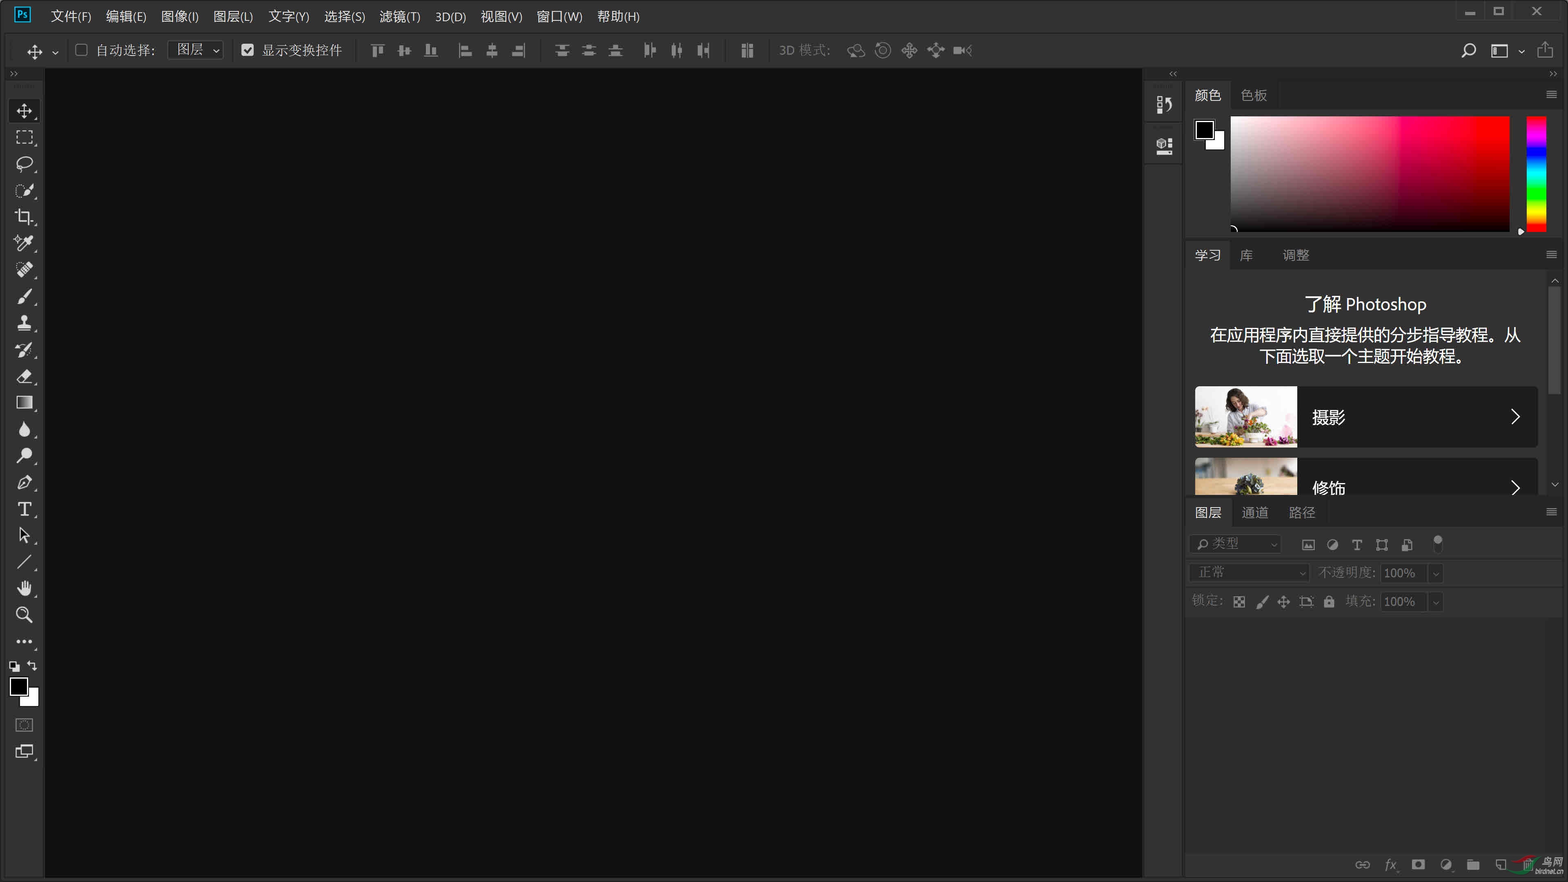The image size is (1568, 882).
Task: Open the fx layer styles menu
Action: pos(1391,864)
